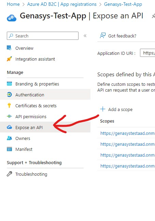This screenshot has width=155, height=221.
Task: Click Add a scope button
Action: [116, 109]
